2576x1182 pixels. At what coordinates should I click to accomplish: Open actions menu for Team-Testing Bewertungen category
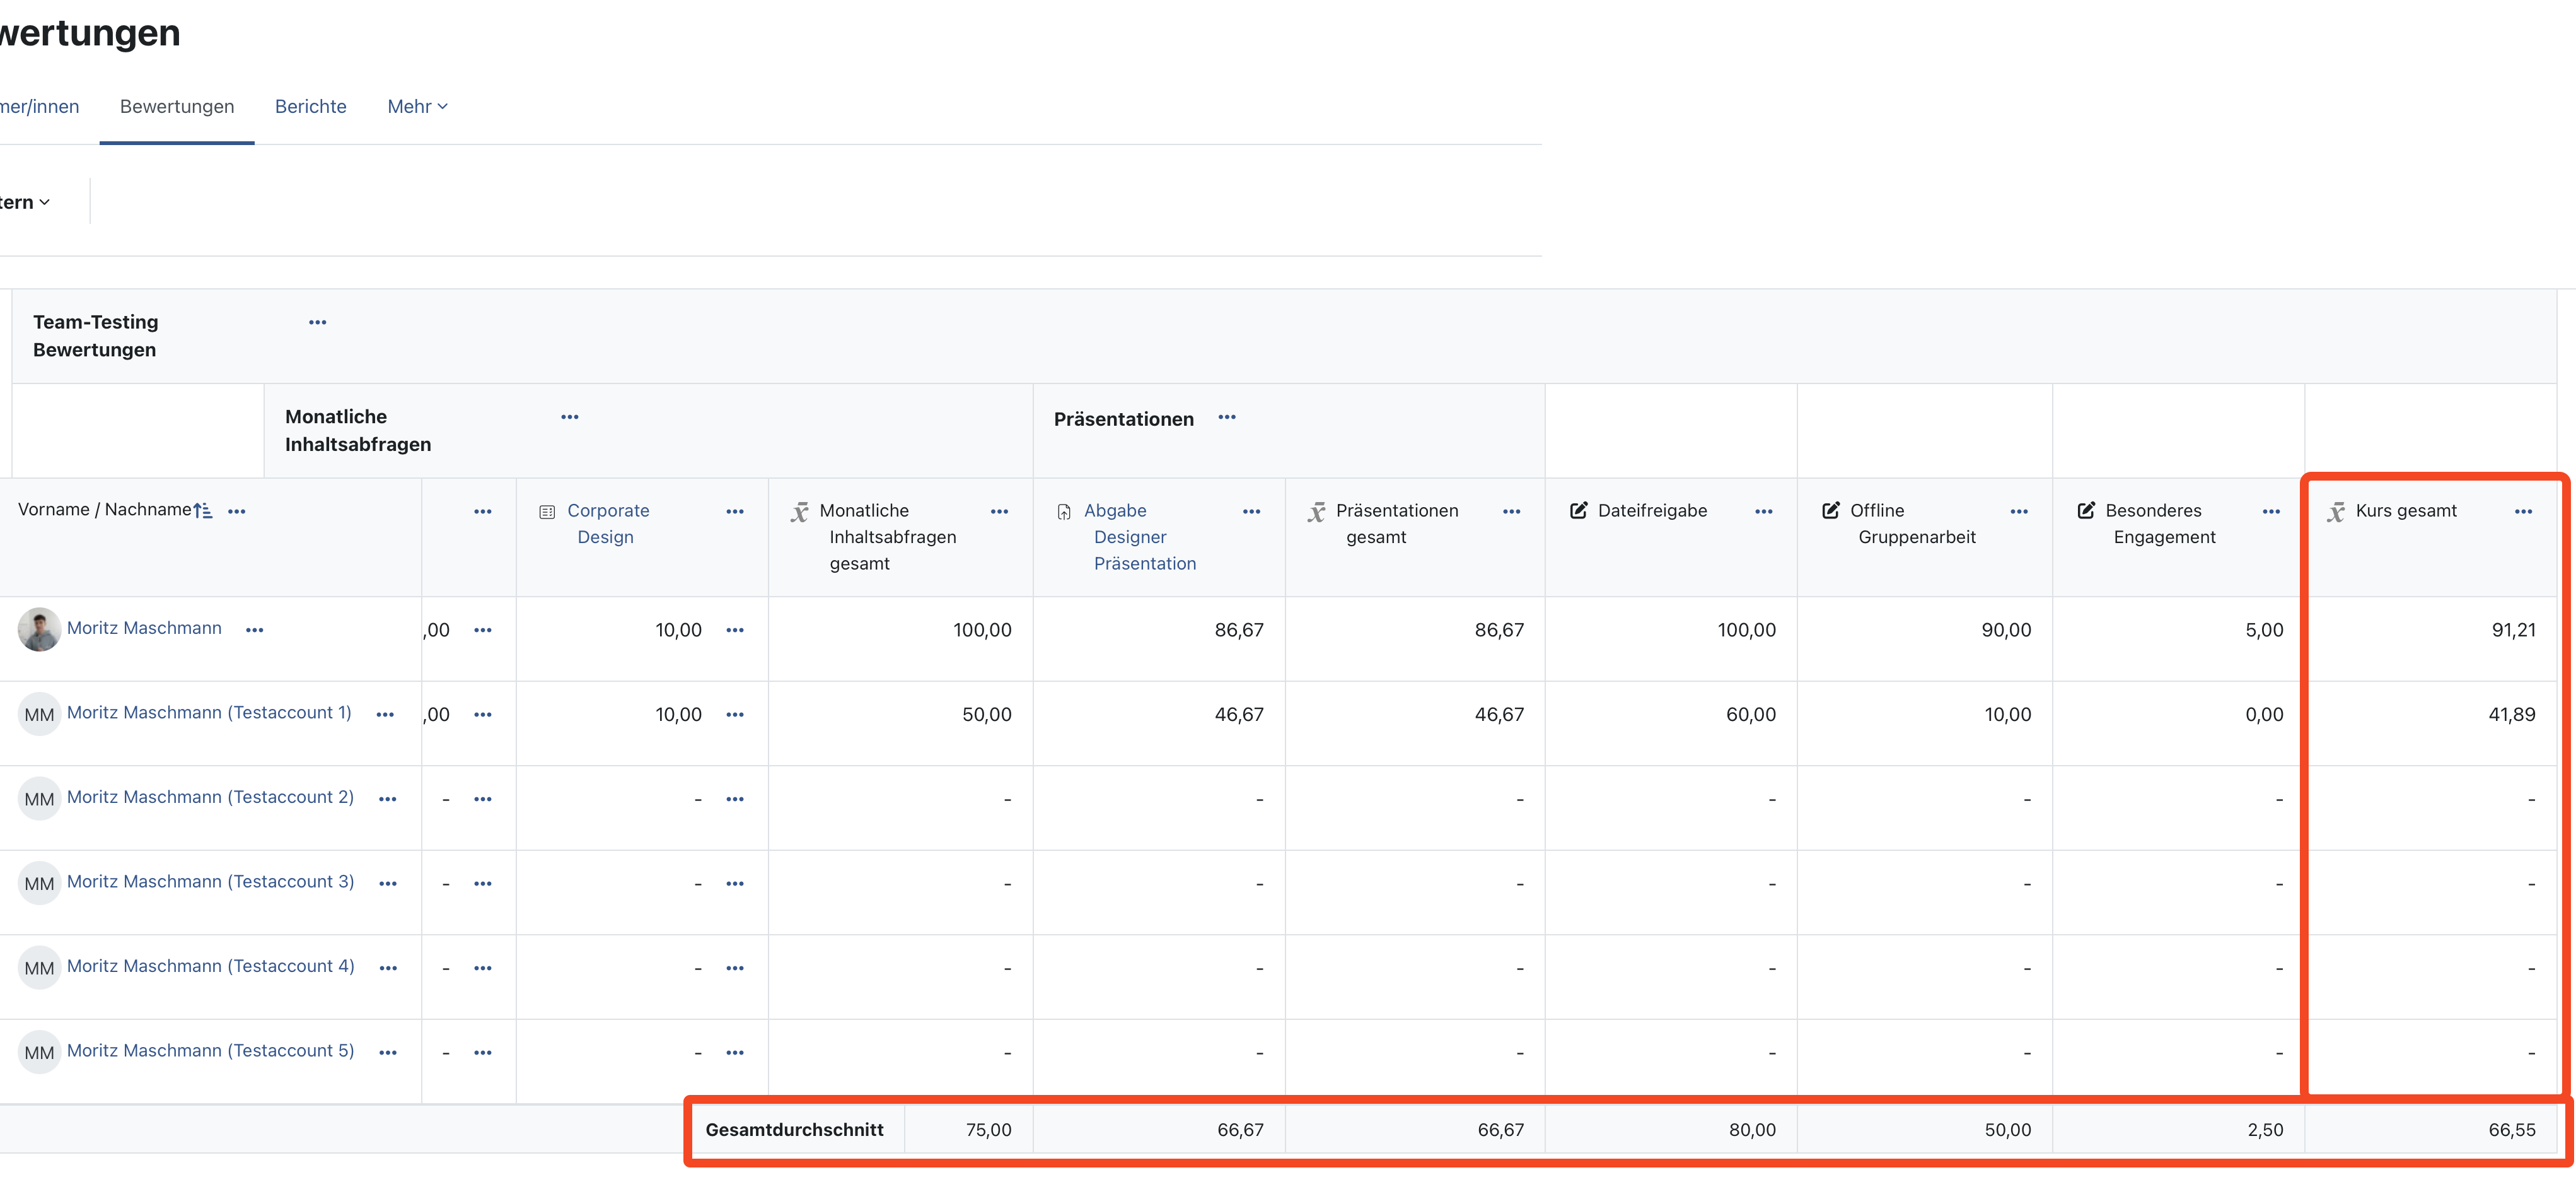(x=318, y=322)
